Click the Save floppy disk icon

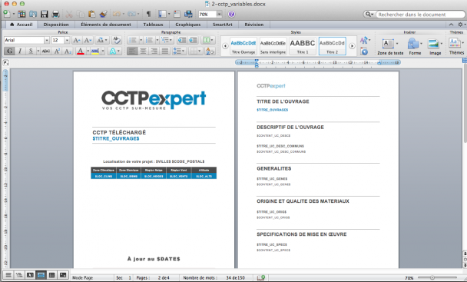[x=45, y=14]
